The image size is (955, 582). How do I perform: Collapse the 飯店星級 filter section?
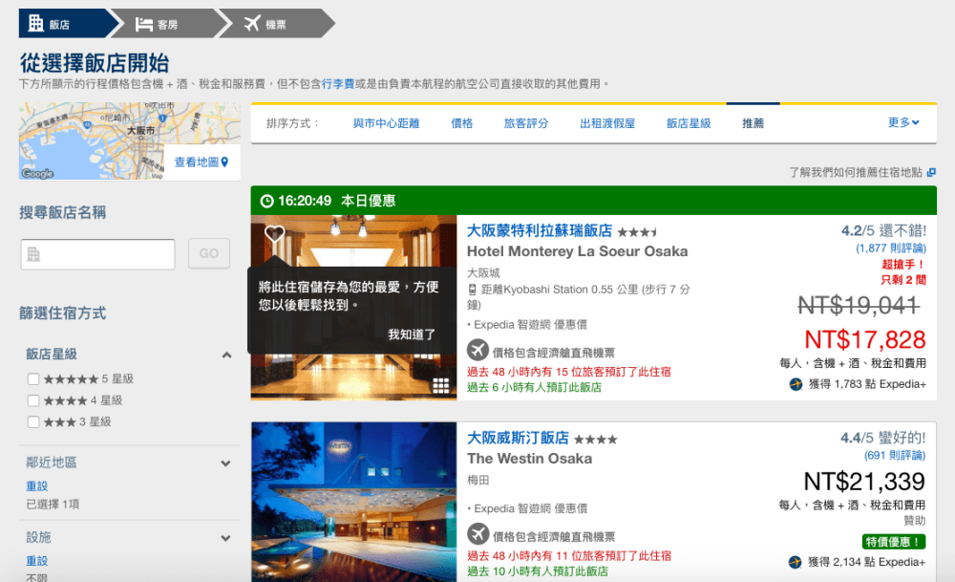[226, 355]
